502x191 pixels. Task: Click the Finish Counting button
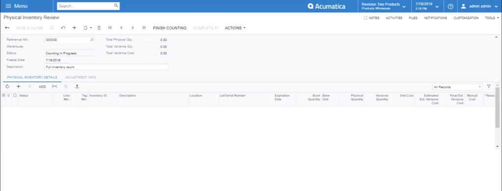tap(170, 28)
